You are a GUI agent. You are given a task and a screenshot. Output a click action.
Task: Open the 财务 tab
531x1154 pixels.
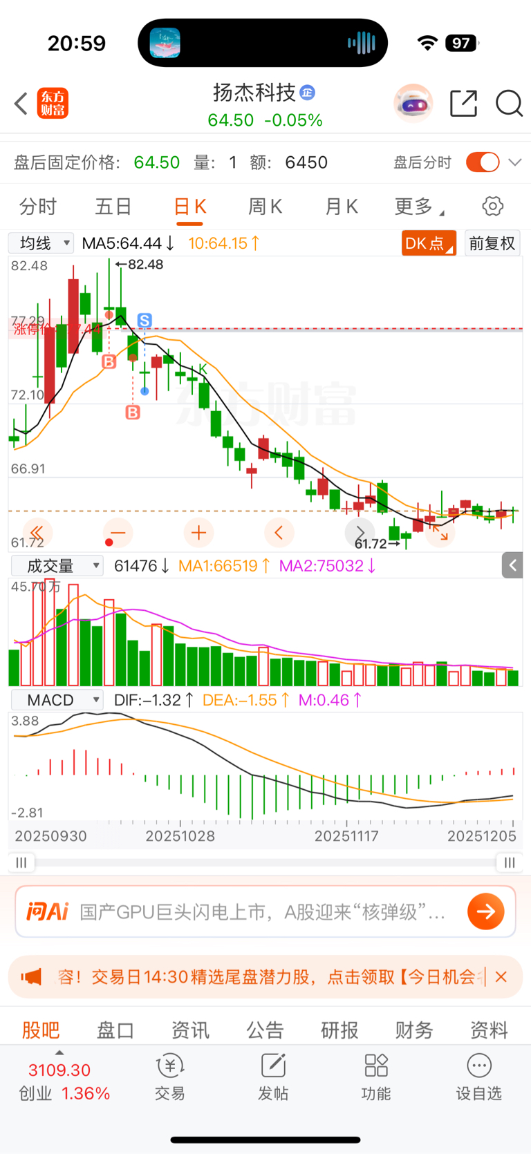414,1030
